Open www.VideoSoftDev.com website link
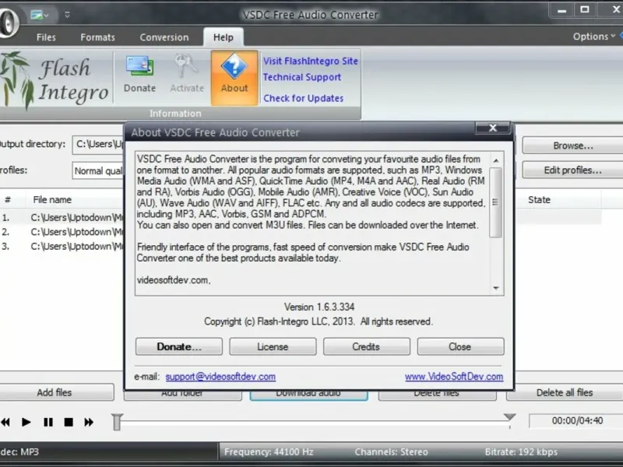The width and height of the screenshot is (623, 467). 454,377
